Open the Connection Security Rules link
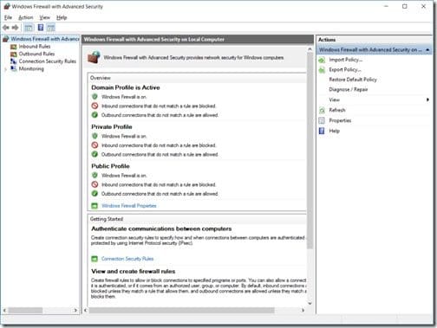Screen dimensions: 437x328 pos(127,259)
